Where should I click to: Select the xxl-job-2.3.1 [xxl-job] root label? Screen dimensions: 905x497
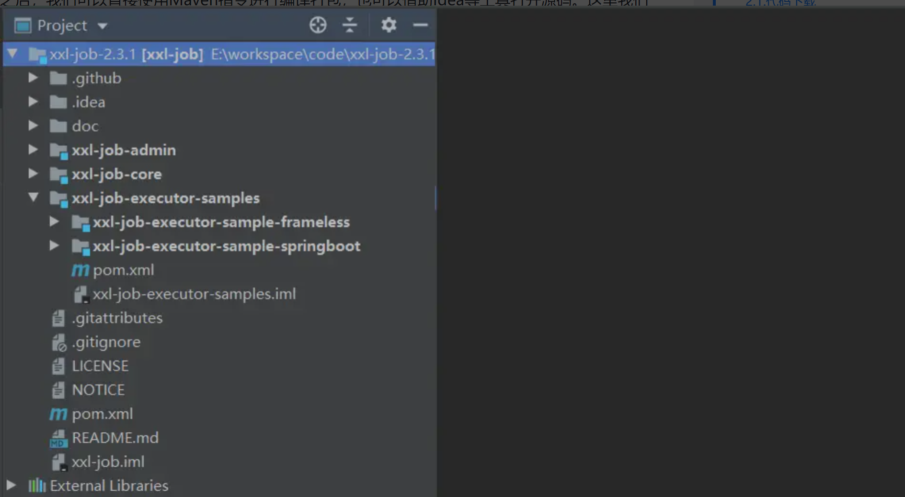click(126, 54)
